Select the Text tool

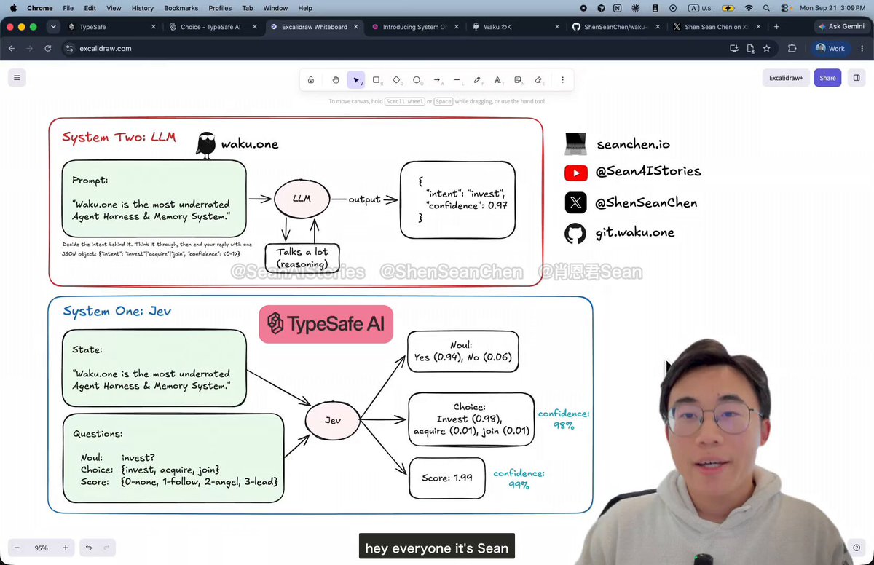(x=498, y=80)
